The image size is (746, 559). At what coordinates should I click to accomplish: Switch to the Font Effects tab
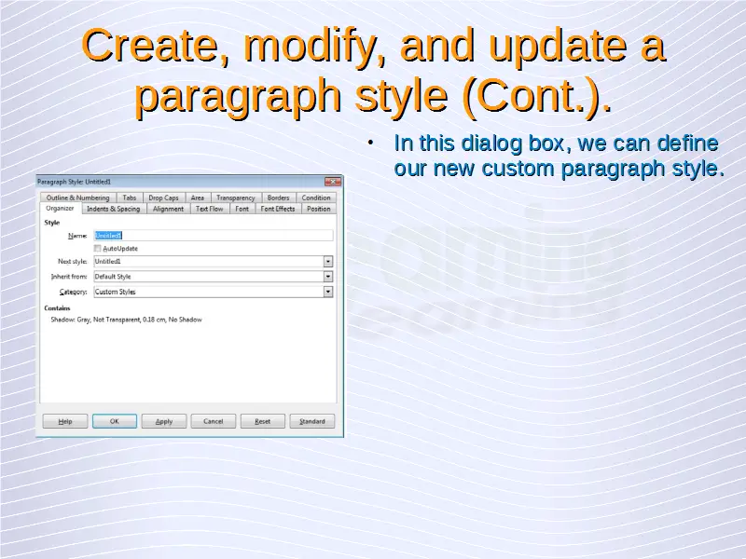pyautogui.click(x=278, y=209)
